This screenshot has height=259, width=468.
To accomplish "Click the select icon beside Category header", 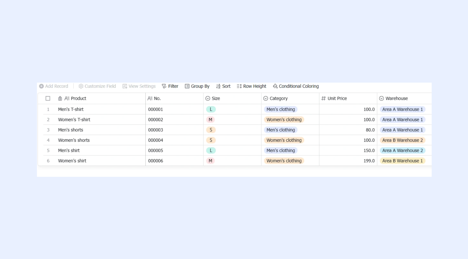I will tap(266, 98).
